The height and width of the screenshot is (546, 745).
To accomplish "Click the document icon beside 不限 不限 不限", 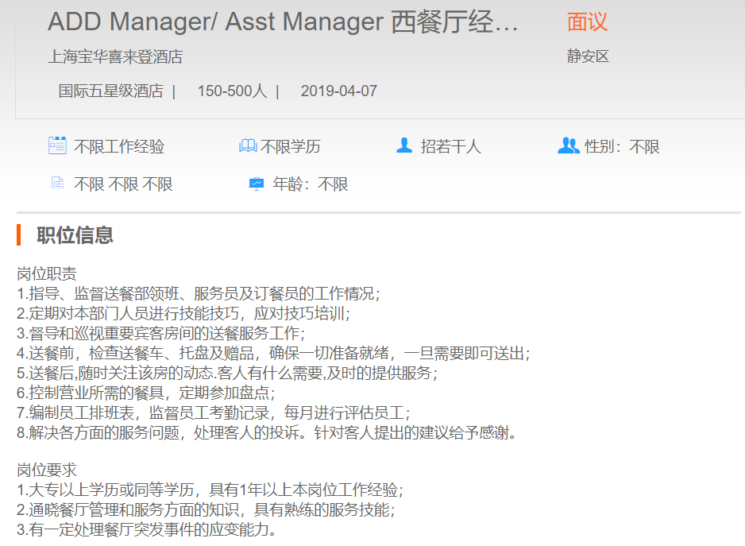I will [57, 184].
